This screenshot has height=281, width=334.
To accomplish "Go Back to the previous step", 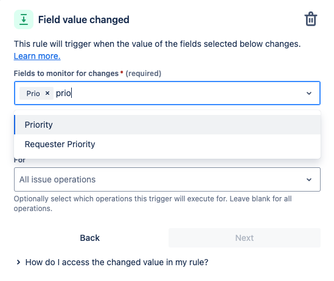I will 89,238.
